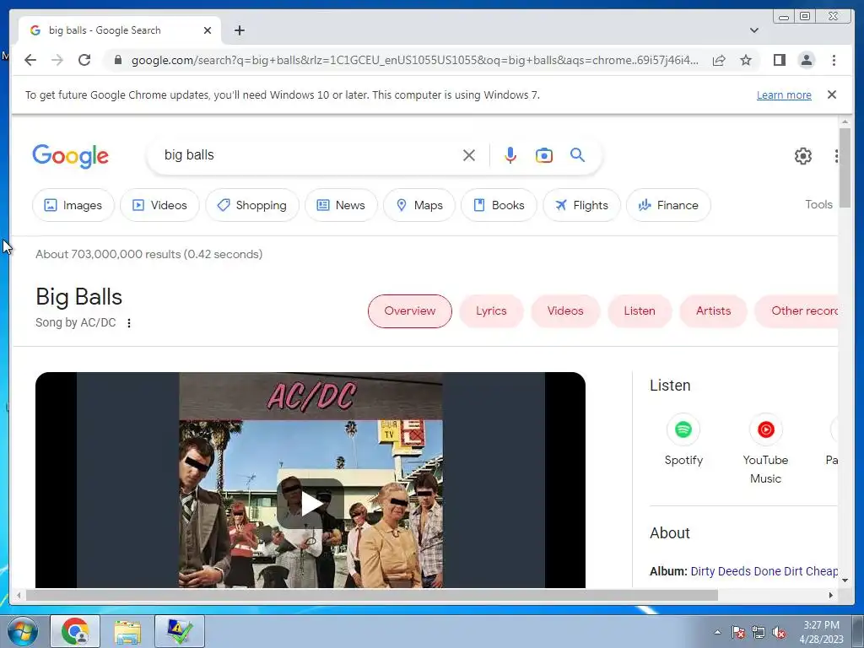Open the checkmark app in taskbar
This screenshot has width=864, height=648.
click(x=180, y=631)
